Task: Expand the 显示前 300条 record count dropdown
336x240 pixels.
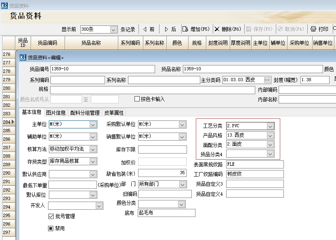Action: click(x=113, y=29)
